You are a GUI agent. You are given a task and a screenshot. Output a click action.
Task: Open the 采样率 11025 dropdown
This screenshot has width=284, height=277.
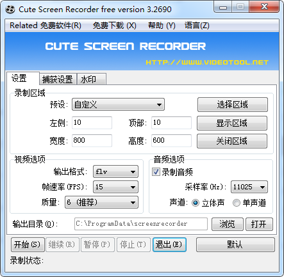249,187
